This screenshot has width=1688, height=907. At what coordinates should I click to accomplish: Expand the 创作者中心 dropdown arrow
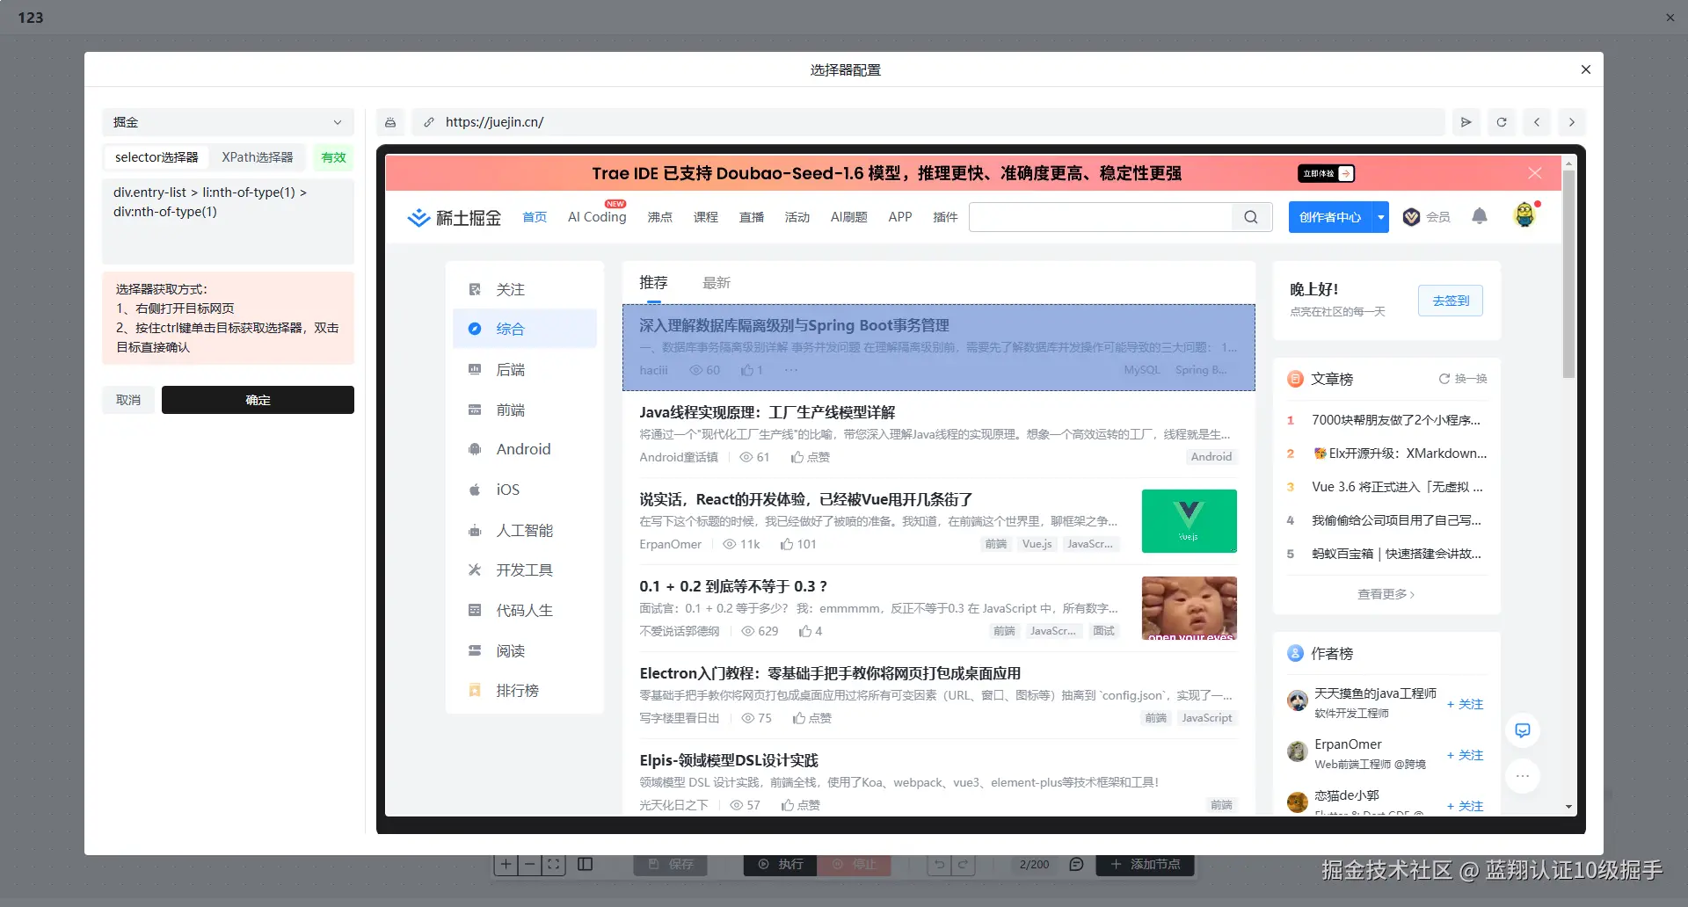[x=1381, y=217]
